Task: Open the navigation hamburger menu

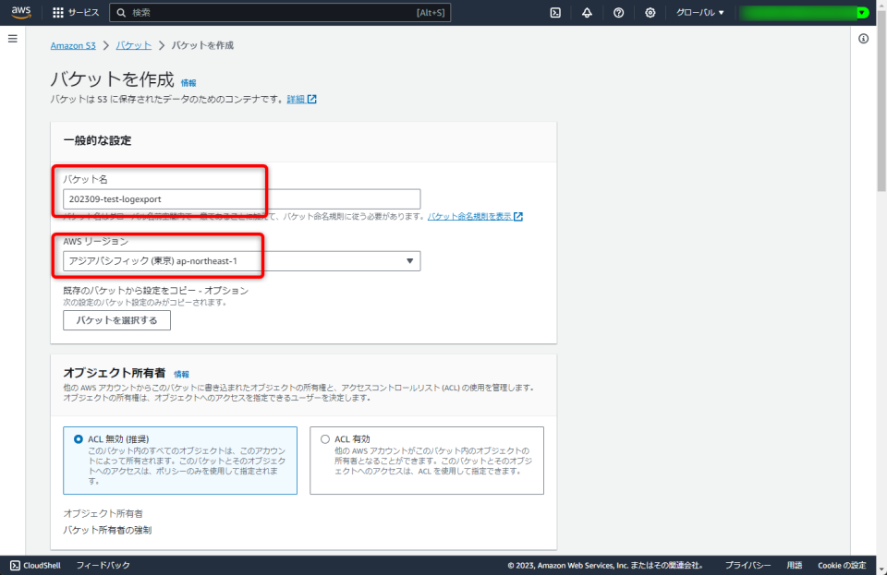Action: [12, 38]
